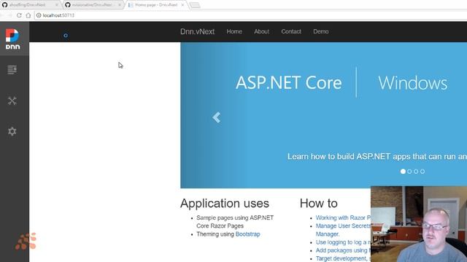Open the Bootstrap link
This screenshot has height=262, width=467.
(x=247, y=234)
